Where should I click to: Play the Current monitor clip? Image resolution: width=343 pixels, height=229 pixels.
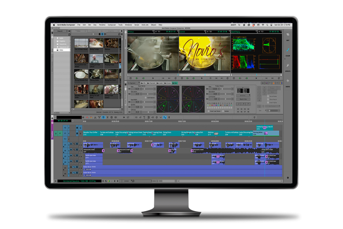201,78
